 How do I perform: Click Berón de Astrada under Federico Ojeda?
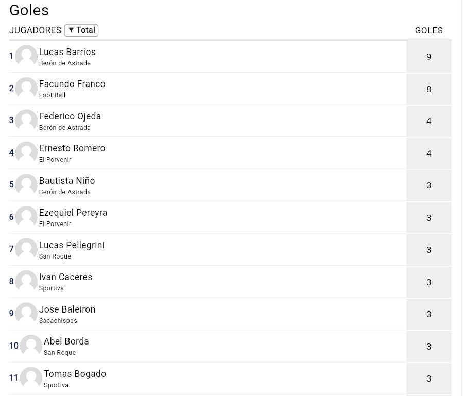click(x=64, y=128)
